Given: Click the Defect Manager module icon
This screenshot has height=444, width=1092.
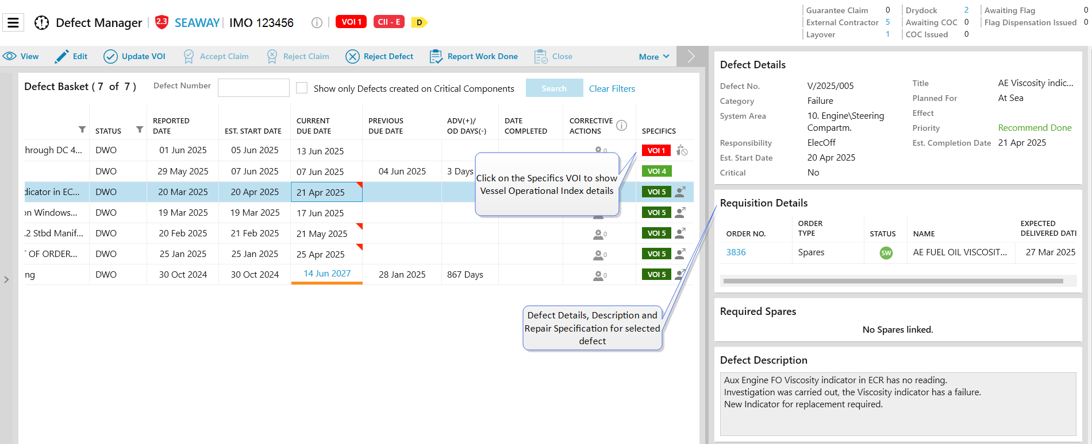Looking at the screenshot, I should 41,22.
